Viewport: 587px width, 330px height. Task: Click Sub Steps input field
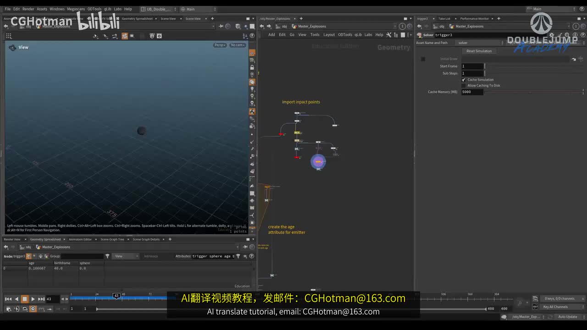472,73
